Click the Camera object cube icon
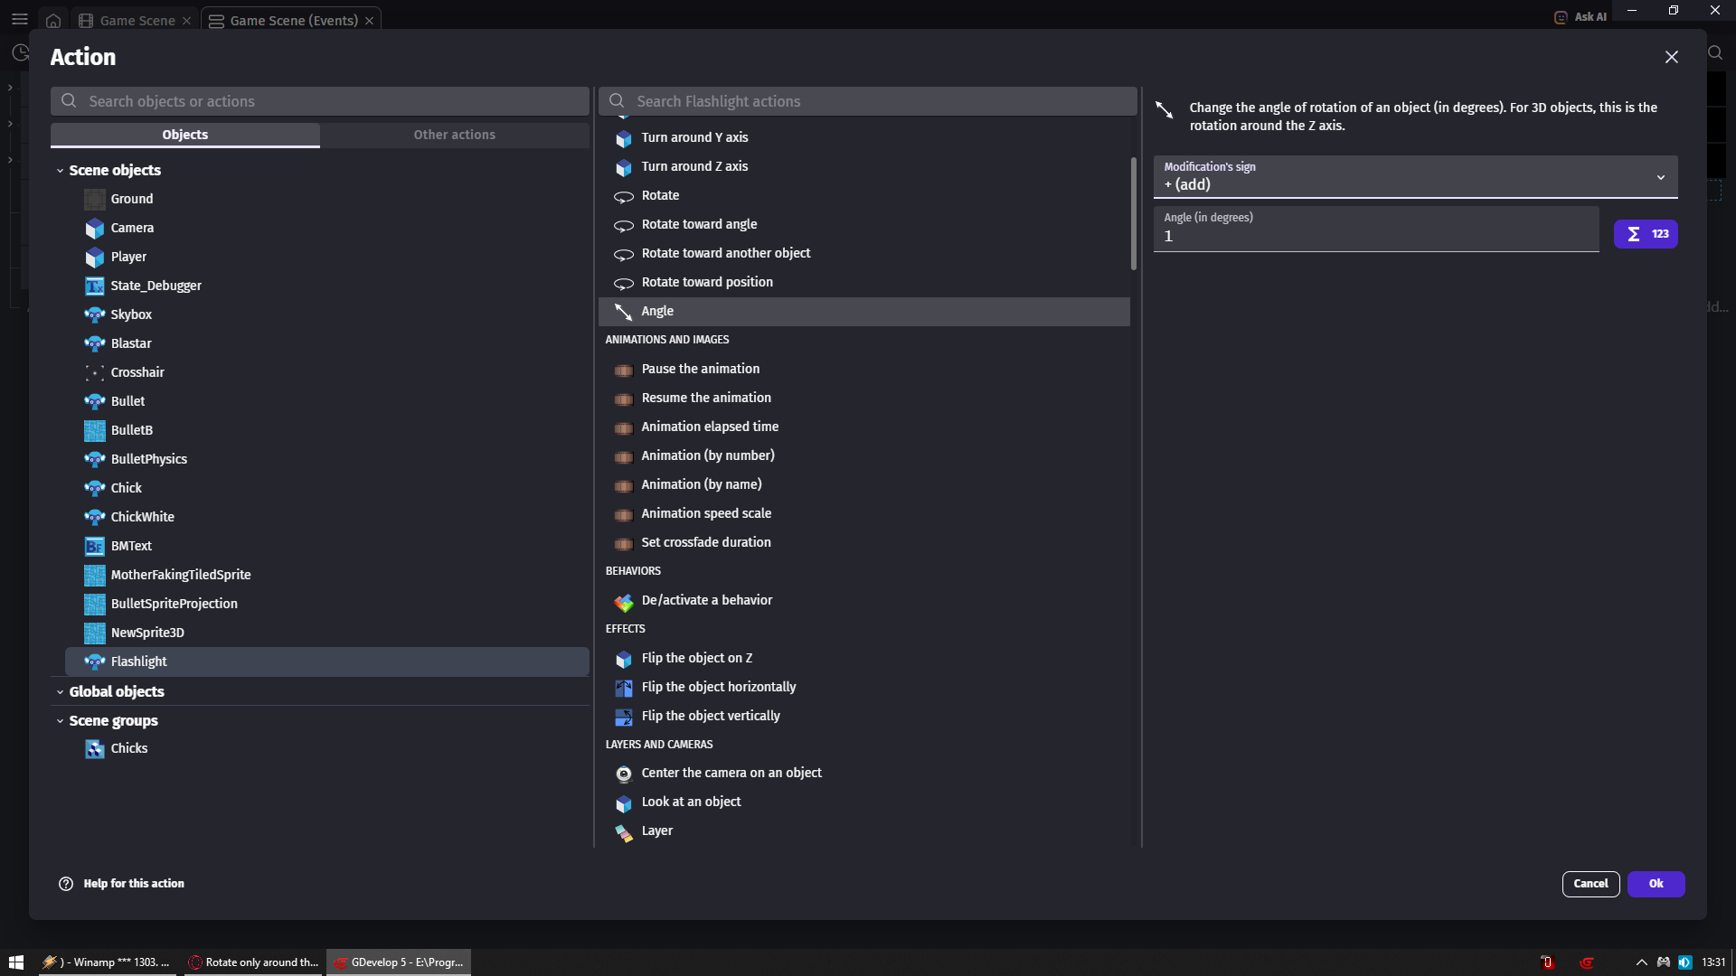The width and height of the screenshot is (1736, 976). click(94, 229)
